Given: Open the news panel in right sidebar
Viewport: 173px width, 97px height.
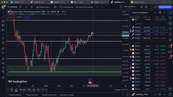Looking at the screenshot, I should [170, 23].
